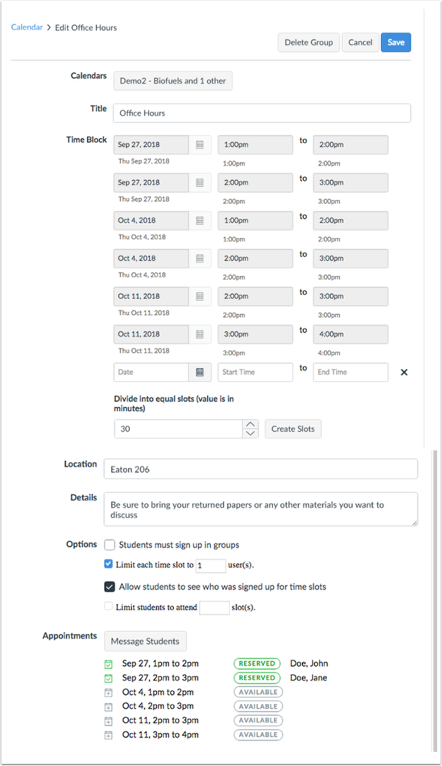Image resolution: width=442 pixels, height=766 pixels.
Task: Click 4:00pm end time field for Oct 11
Action: coord(351,334)
